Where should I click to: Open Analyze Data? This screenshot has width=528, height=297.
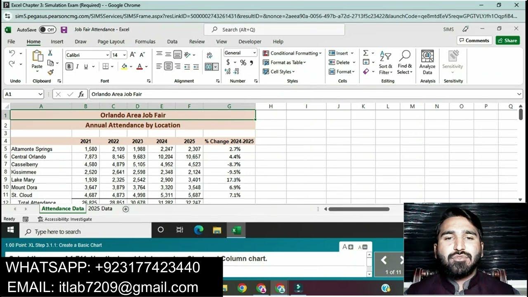427,62
